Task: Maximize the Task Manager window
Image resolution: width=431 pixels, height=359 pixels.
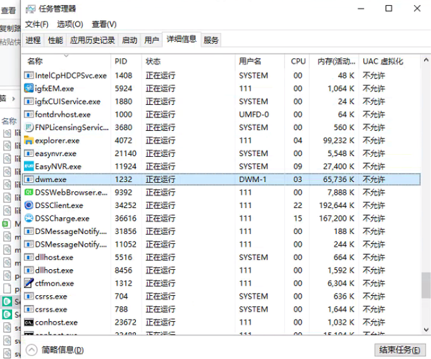Action: tap(389, 8)
